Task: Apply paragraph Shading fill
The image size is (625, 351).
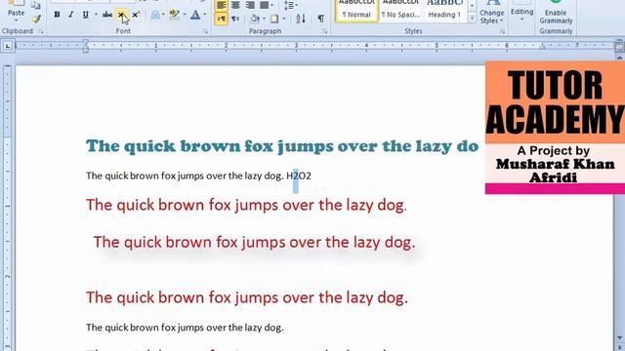Action: point(255,19)
